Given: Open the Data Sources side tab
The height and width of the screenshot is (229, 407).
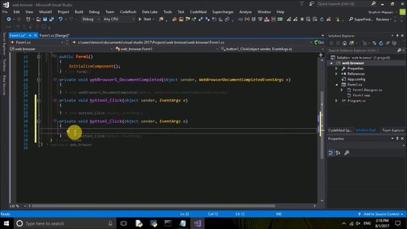Looking at the screenshot, I should point(4,85).
